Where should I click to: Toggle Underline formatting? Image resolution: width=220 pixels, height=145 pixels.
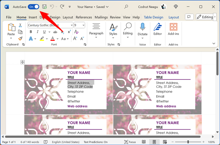tap(44, 32)
